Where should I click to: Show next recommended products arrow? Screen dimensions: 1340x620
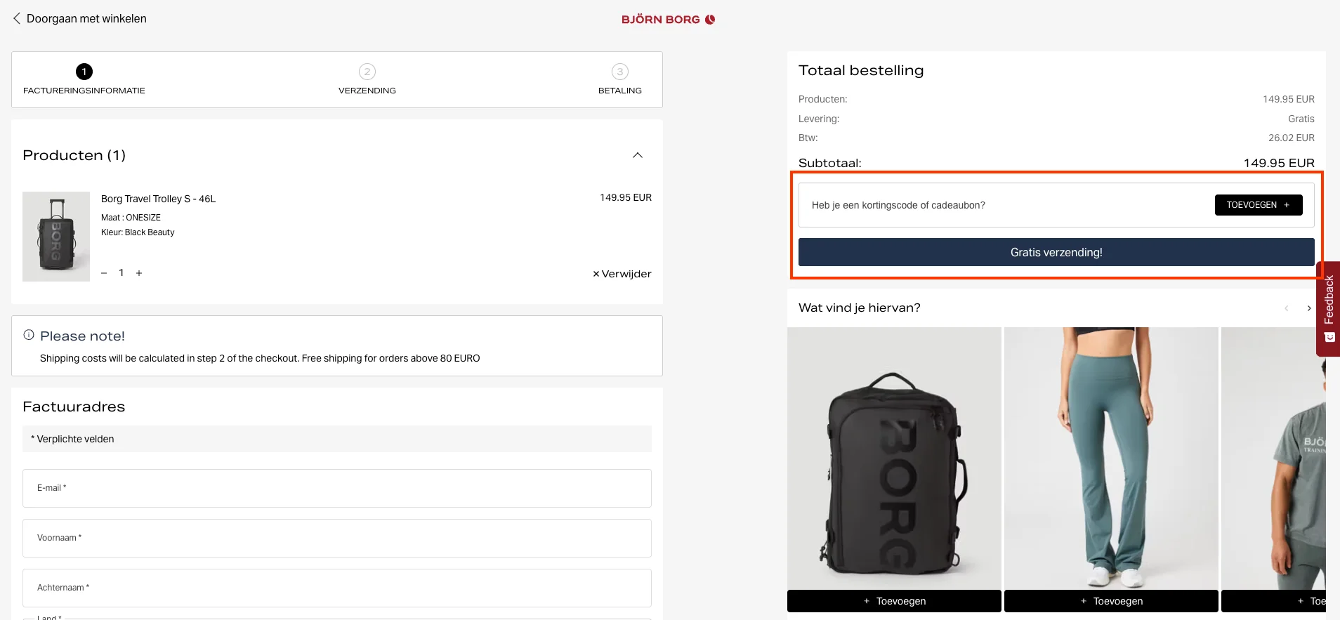click(1309, 308)
